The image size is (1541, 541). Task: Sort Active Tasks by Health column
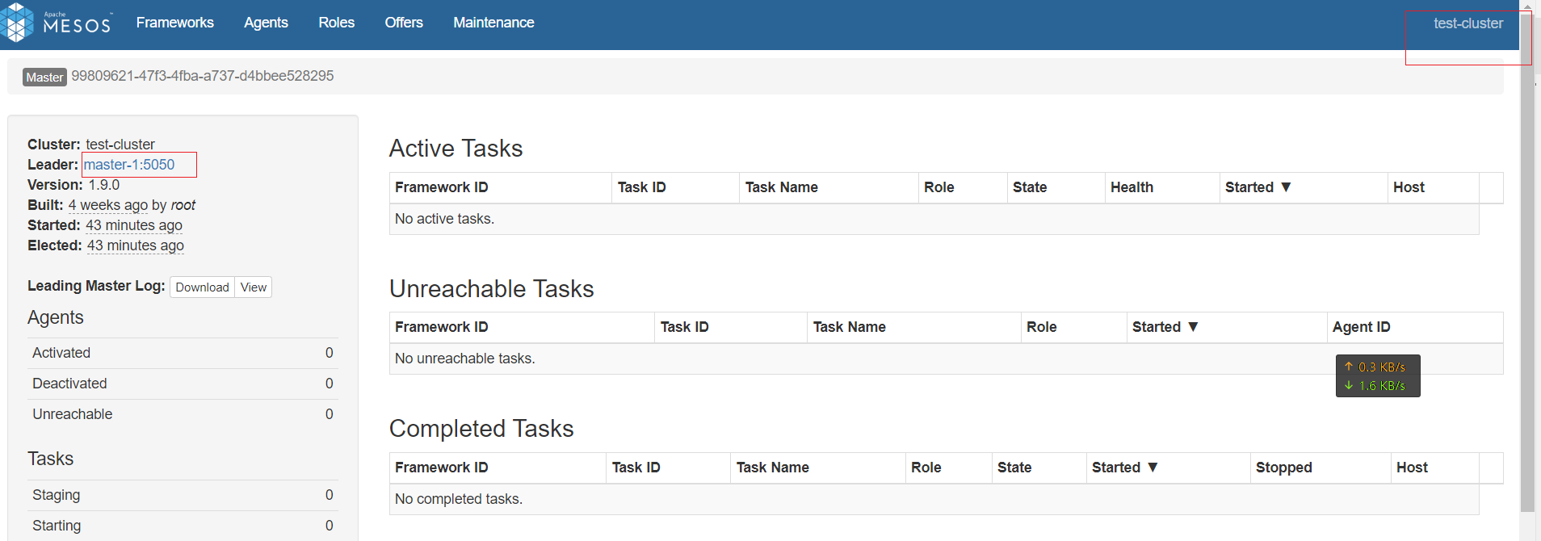[1132, 187]
